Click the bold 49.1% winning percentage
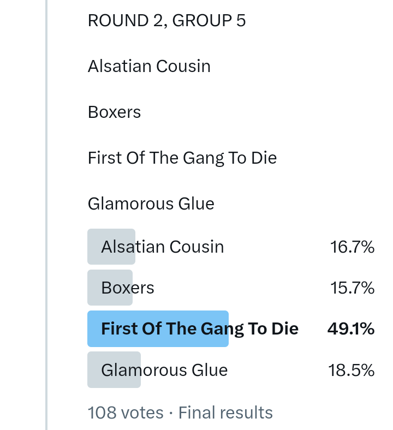The image size is (393, 430). point(351,329)
